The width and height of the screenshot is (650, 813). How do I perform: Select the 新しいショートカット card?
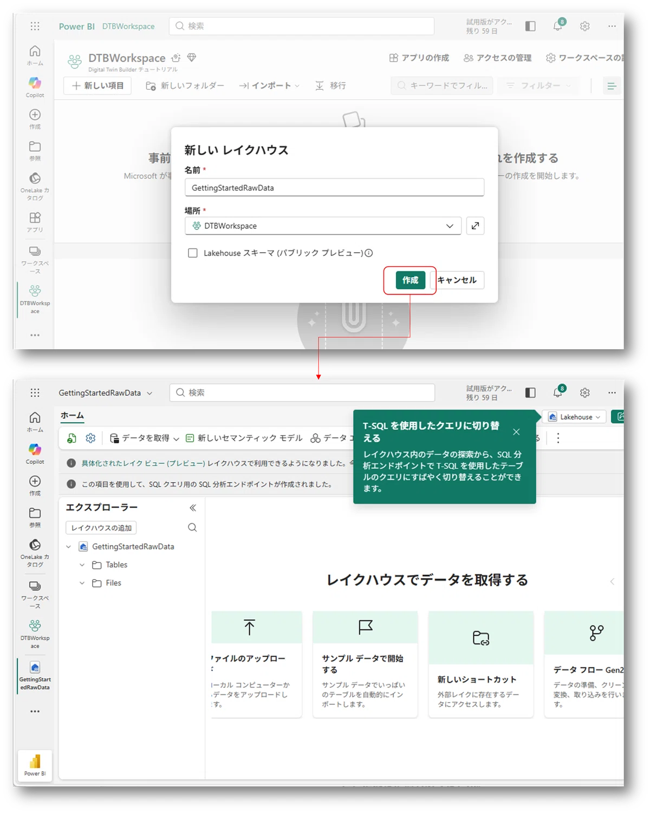coord(481,665)
